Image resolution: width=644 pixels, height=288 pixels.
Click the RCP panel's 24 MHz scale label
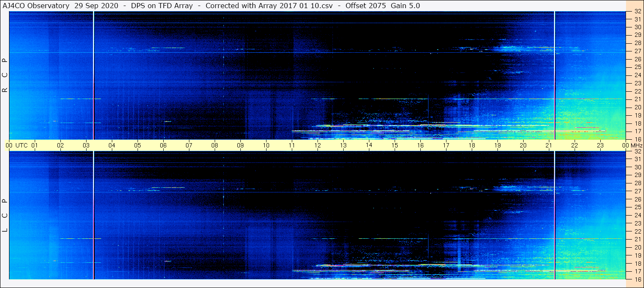coord(638,75)
